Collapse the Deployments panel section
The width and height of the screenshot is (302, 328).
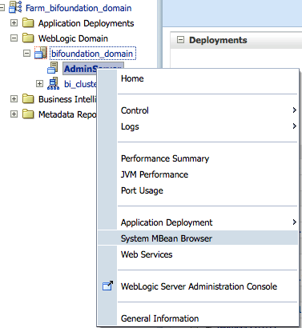coord(180,40)
